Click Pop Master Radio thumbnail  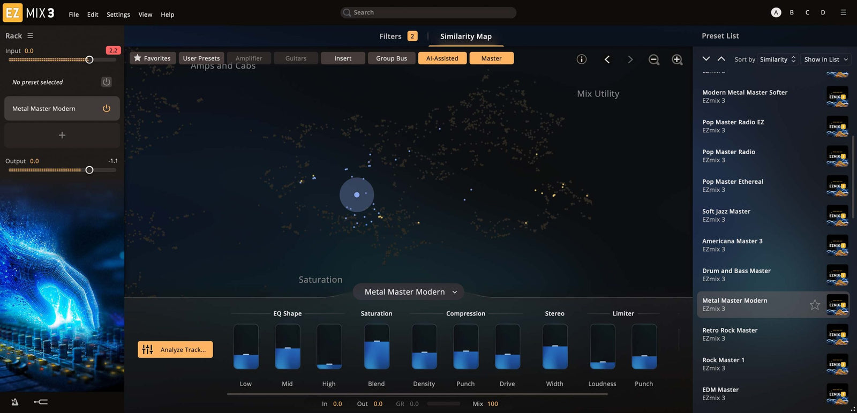pyautogui.click(x=837, y=156)
